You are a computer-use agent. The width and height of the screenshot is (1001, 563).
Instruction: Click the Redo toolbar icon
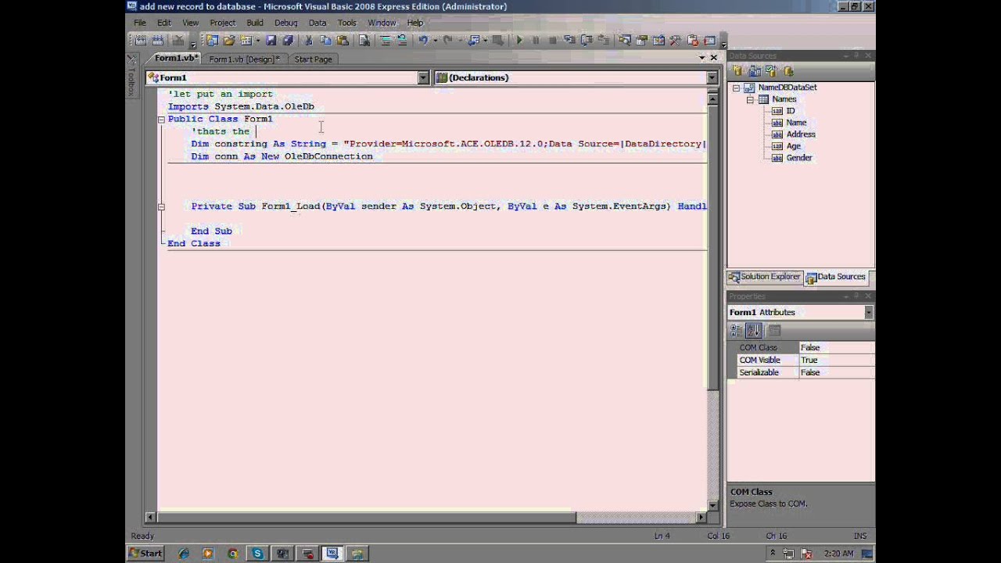[447, 40]
